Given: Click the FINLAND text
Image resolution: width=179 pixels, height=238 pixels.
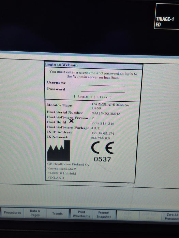Looking at the screenshot, I should tap(56, 177).
